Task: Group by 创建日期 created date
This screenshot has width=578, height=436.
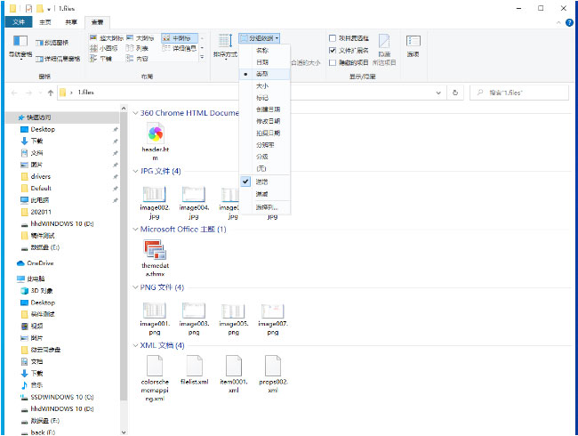Action: tap(264, 109)
